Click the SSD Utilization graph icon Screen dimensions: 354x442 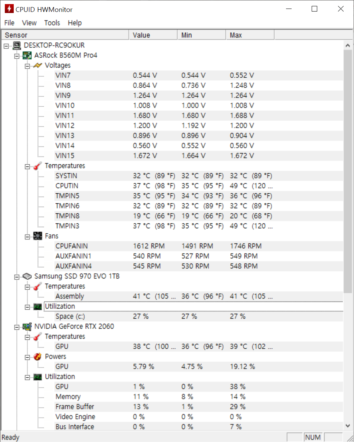(38, 306)
